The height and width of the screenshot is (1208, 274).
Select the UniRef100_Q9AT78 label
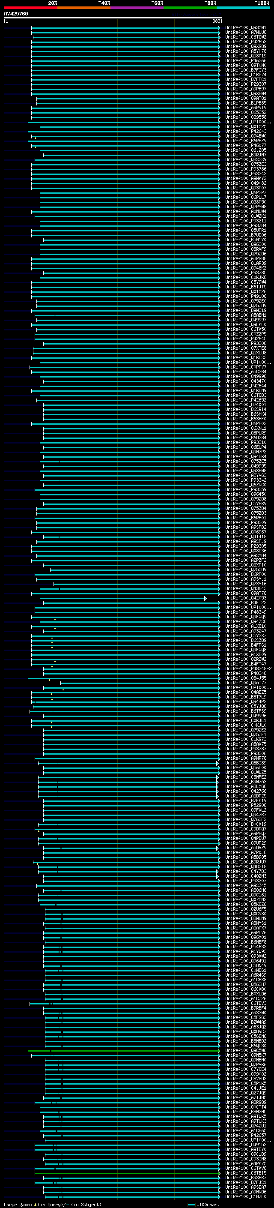[x=245, y=593]
